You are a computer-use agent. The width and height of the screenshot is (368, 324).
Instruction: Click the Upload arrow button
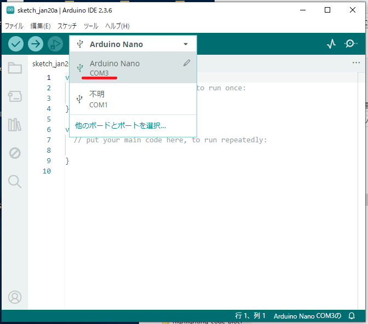click(36, 44)
